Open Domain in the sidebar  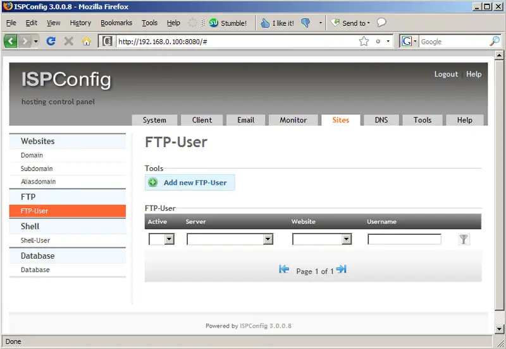coord(68,155)
